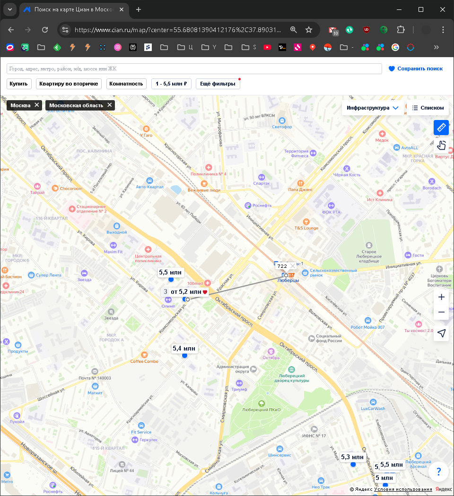Click Сохранить поиск link
The image size is (454, 496).
[x=416, y=68]
